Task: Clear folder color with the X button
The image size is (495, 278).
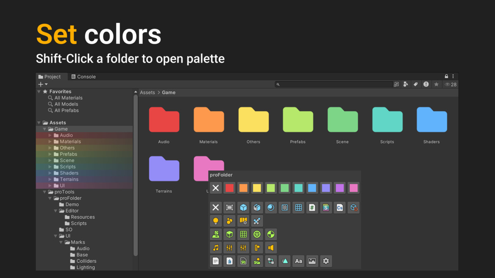Action: coord(215,188)
